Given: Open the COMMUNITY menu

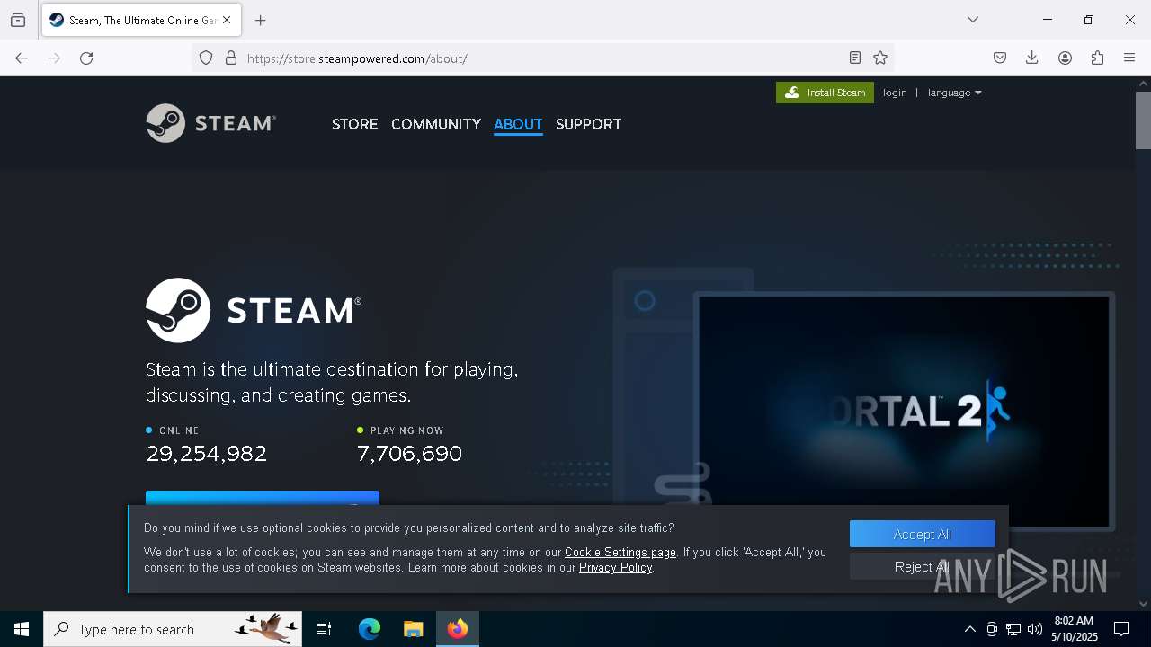Looking at the screenshot, I should coord(436,124).
